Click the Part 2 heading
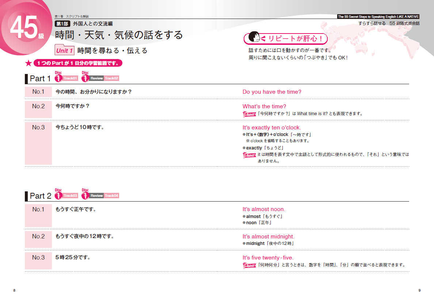434x304 pixels. (x=41, y=196)
